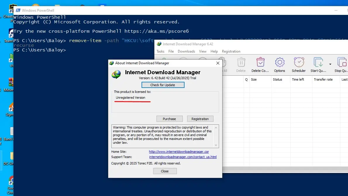This screenshot has height=196, width=348.
Task: Click the Google Chrome desktop icon
Action: pos(11,181)
